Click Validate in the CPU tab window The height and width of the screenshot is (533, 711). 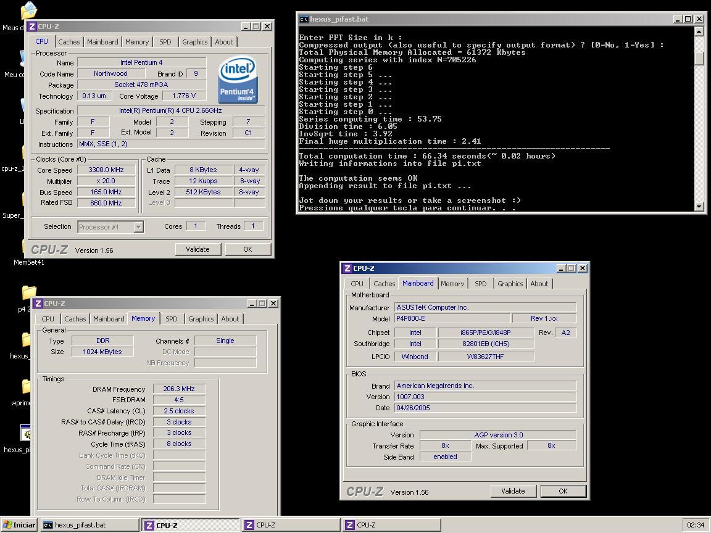click(x=197, y=249)
